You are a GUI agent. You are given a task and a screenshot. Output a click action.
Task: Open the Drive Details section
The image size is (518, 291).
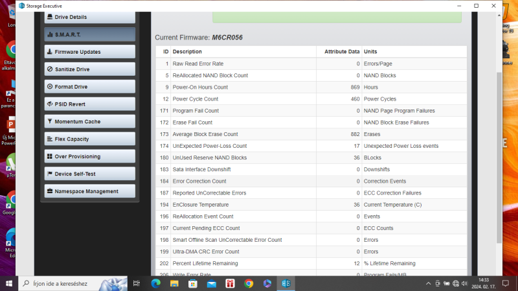[x=89, y=17]
